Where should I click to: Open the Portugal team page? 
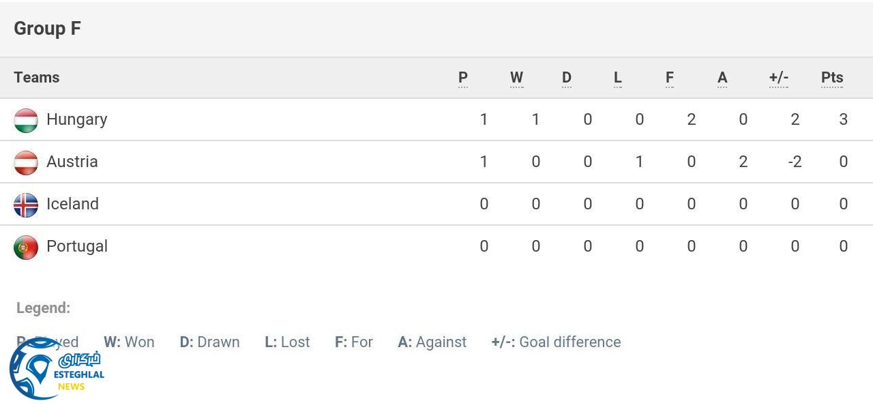[77, 246]
